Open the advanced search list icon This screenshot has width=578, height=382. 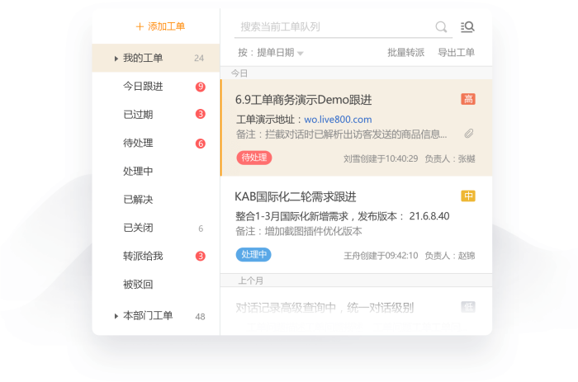click(467, 27)
